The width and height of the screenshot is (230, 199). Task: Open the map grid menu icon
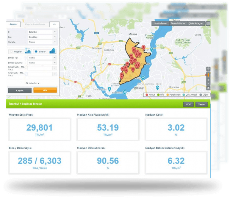pyautogui.click(x=208, y=23)
